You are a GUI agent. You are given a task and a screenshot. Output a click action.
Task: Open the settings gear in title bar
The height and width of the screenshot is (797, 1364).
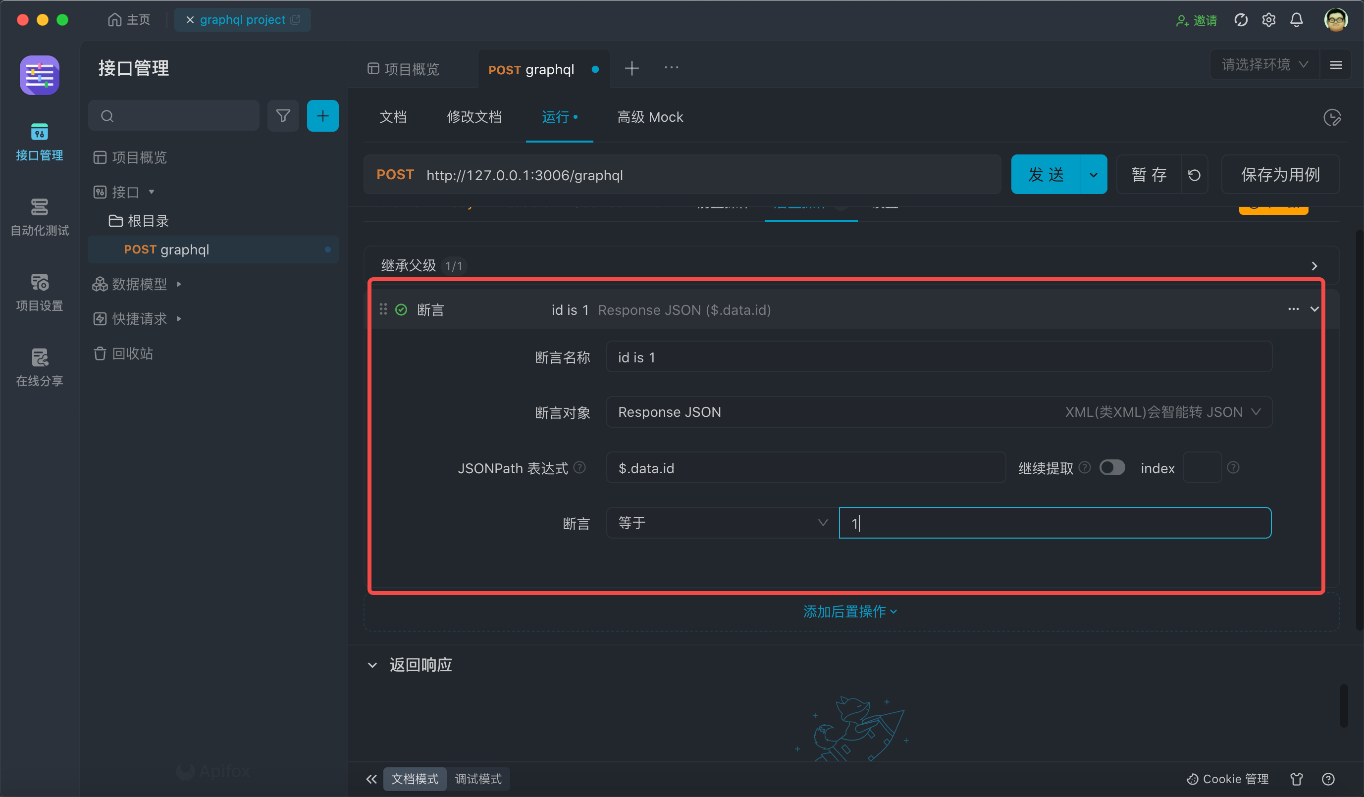pyautogui.click(x=1269, y=20)
